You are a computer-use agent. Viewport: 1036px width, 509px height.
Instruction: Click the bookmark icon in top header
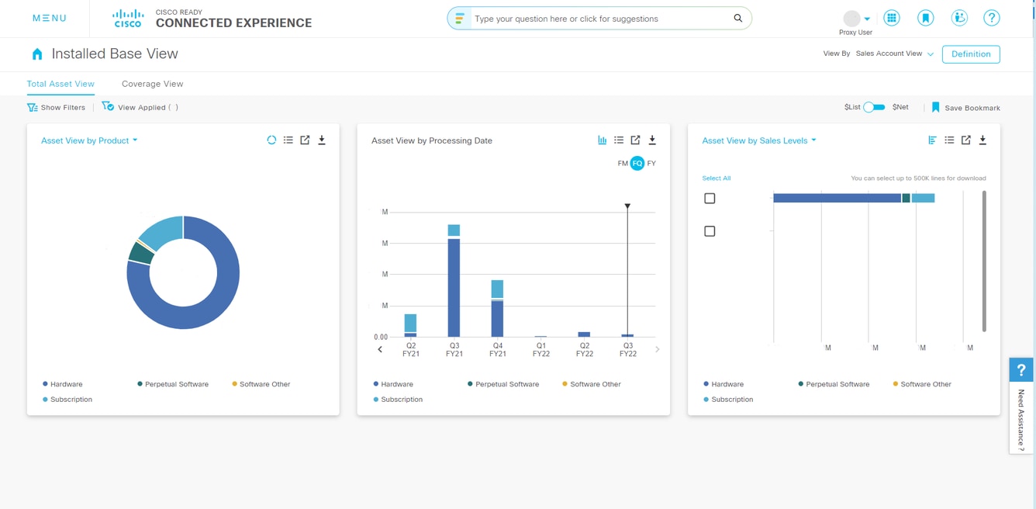pyautogui.click(x=925, y=18)
